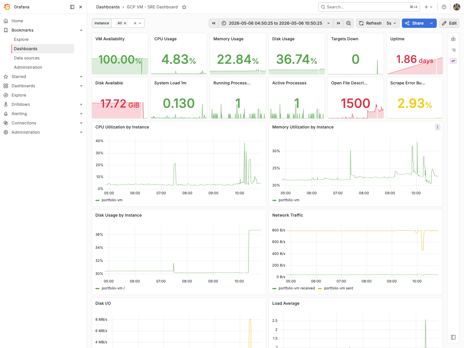Click the Share button
464x348 pixels.
414,23
